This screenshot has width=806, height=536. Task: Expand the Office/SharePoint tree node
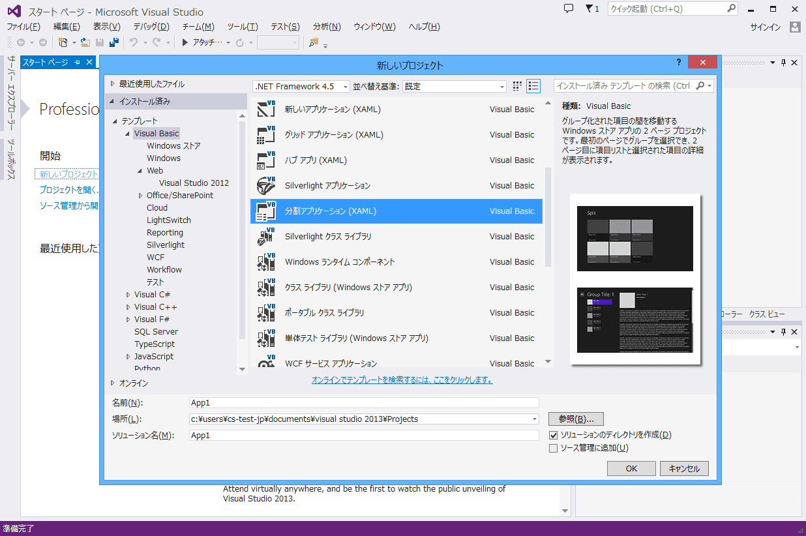tap(140, 196)
